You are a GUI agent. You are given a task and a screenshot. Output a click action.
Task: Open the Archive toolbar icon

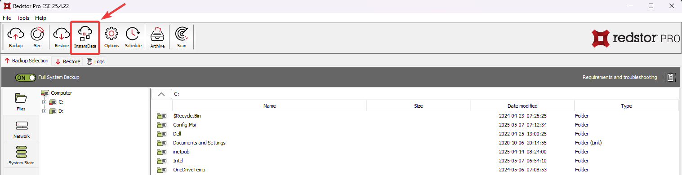click(x=157, y=37)
